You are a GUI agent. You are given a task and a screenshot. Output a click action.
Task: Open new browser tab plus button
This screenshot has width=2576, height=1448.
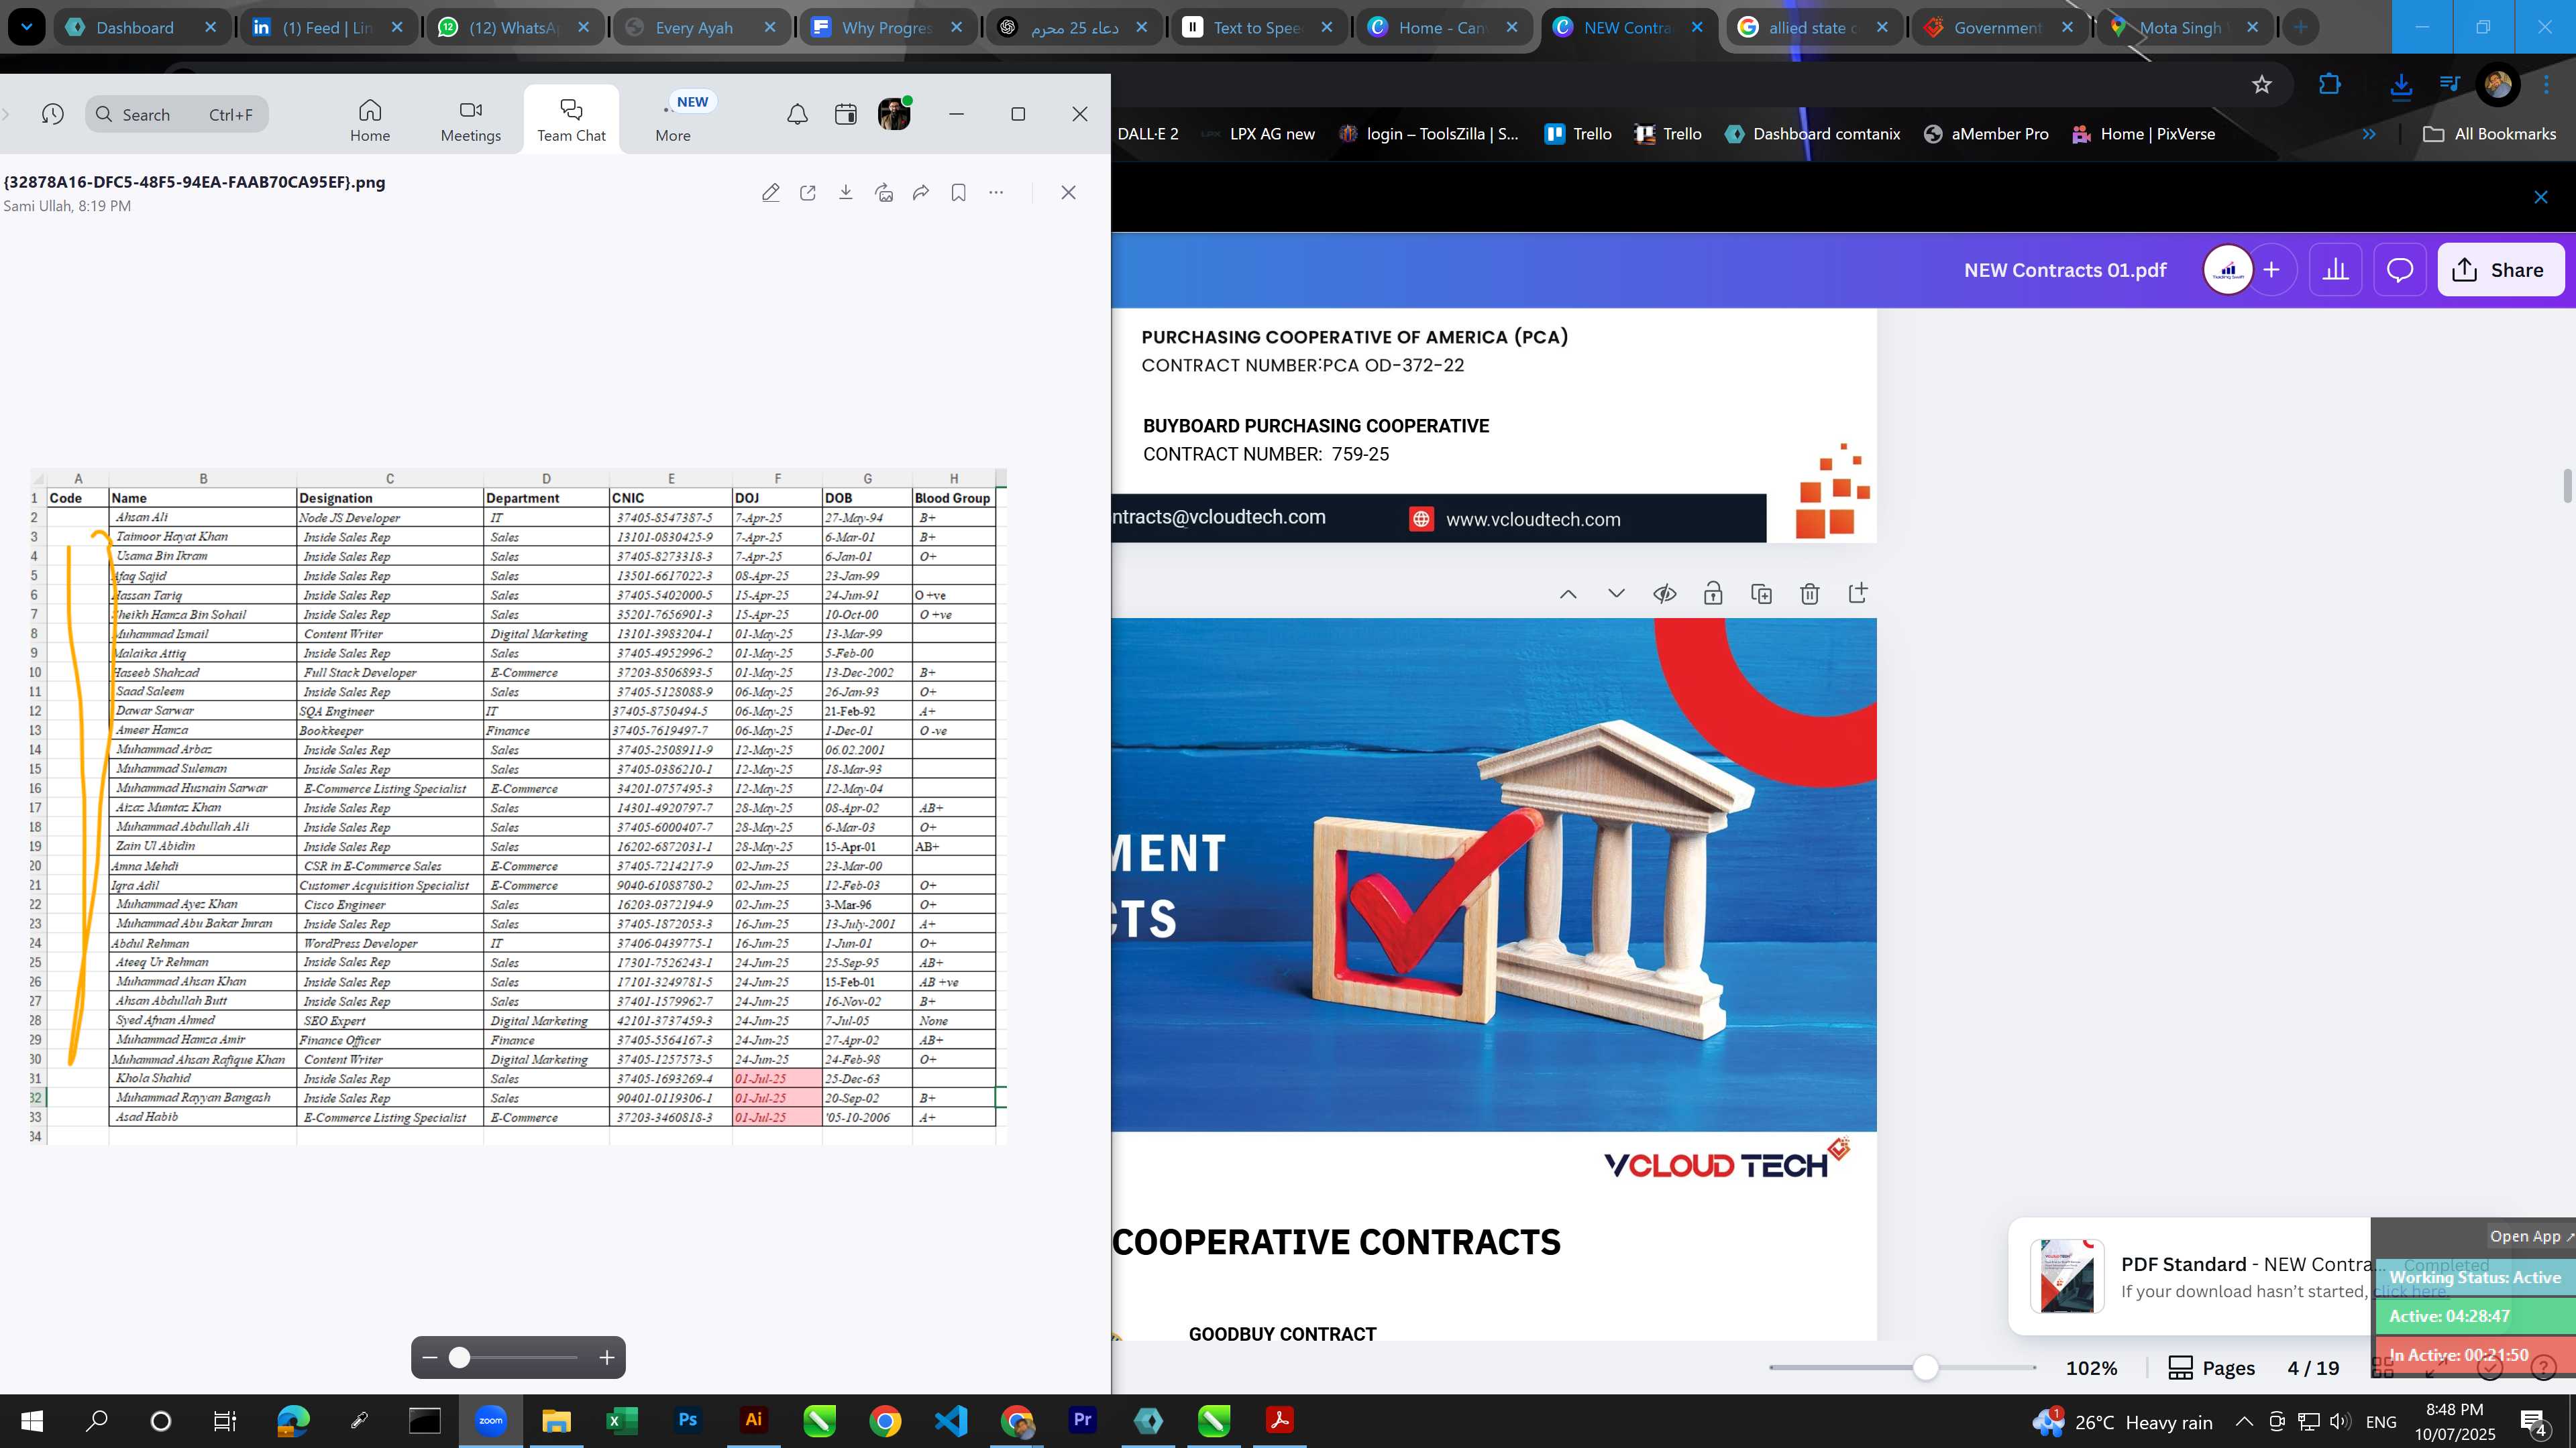coord(2301,27)
